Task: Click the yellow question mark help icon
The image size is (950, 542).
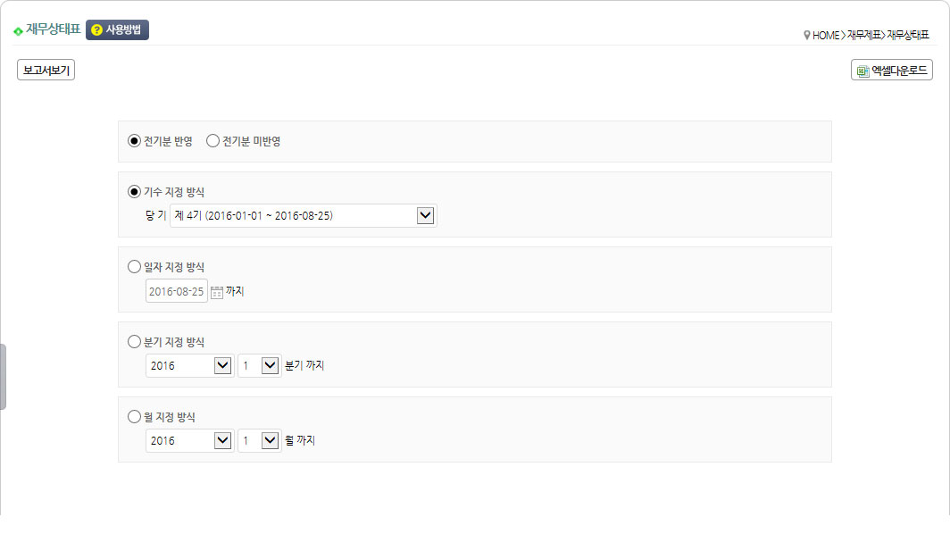Action: coord(96,29)
